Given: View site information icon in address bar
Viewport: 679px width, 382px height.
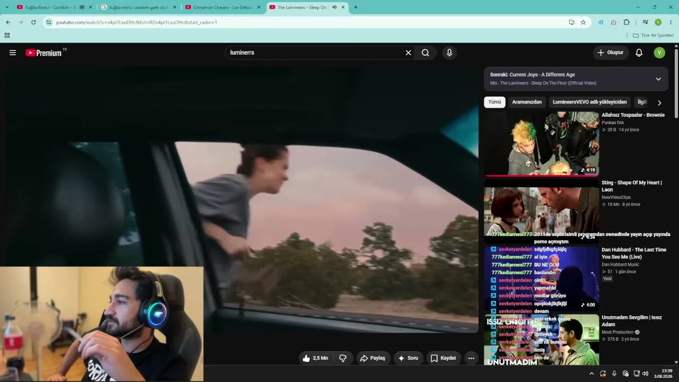Looking at the screenshot, I should pyautogui.click(x=49, y=22).
